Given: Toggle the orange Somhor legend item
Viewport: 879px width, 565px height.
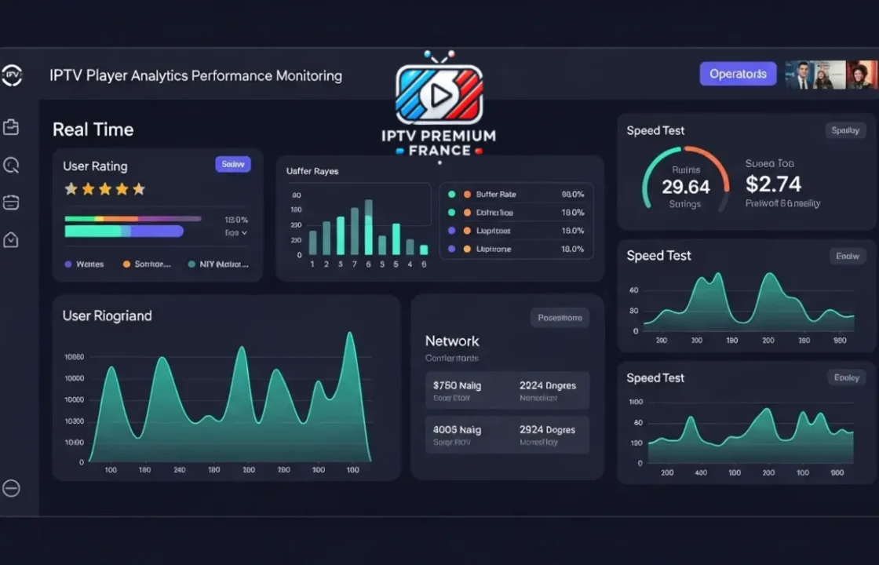Looking at the screenshot, I should 127,264.
